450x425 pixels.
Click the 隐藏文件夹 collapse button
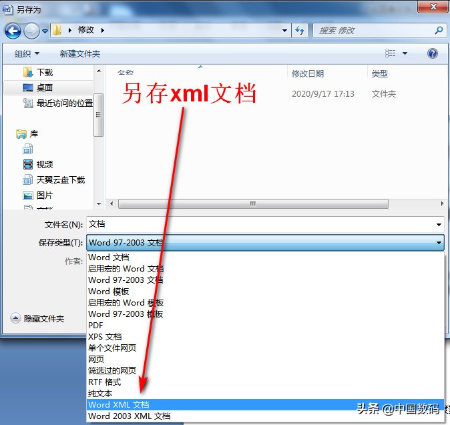[x=37, y=318]
